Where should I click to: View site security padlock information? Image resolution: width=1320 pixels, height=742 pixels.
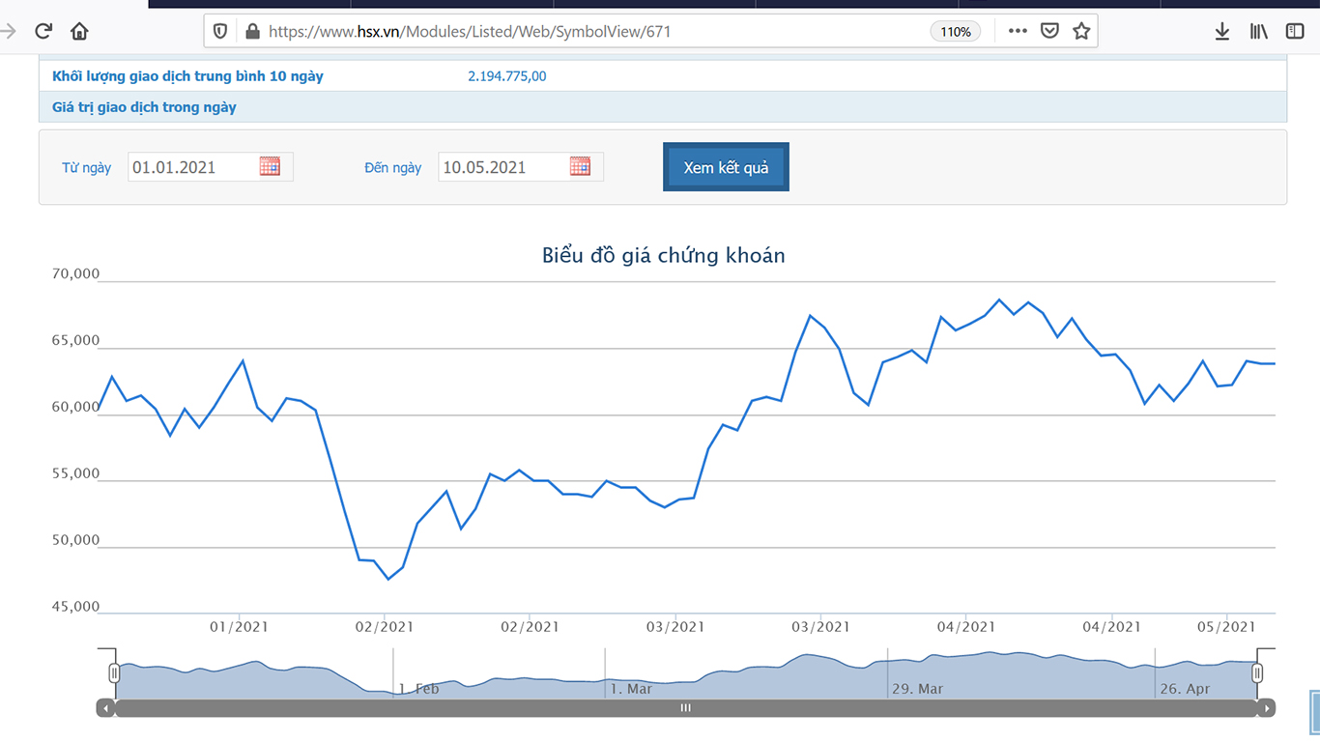[x=252, y=31]
